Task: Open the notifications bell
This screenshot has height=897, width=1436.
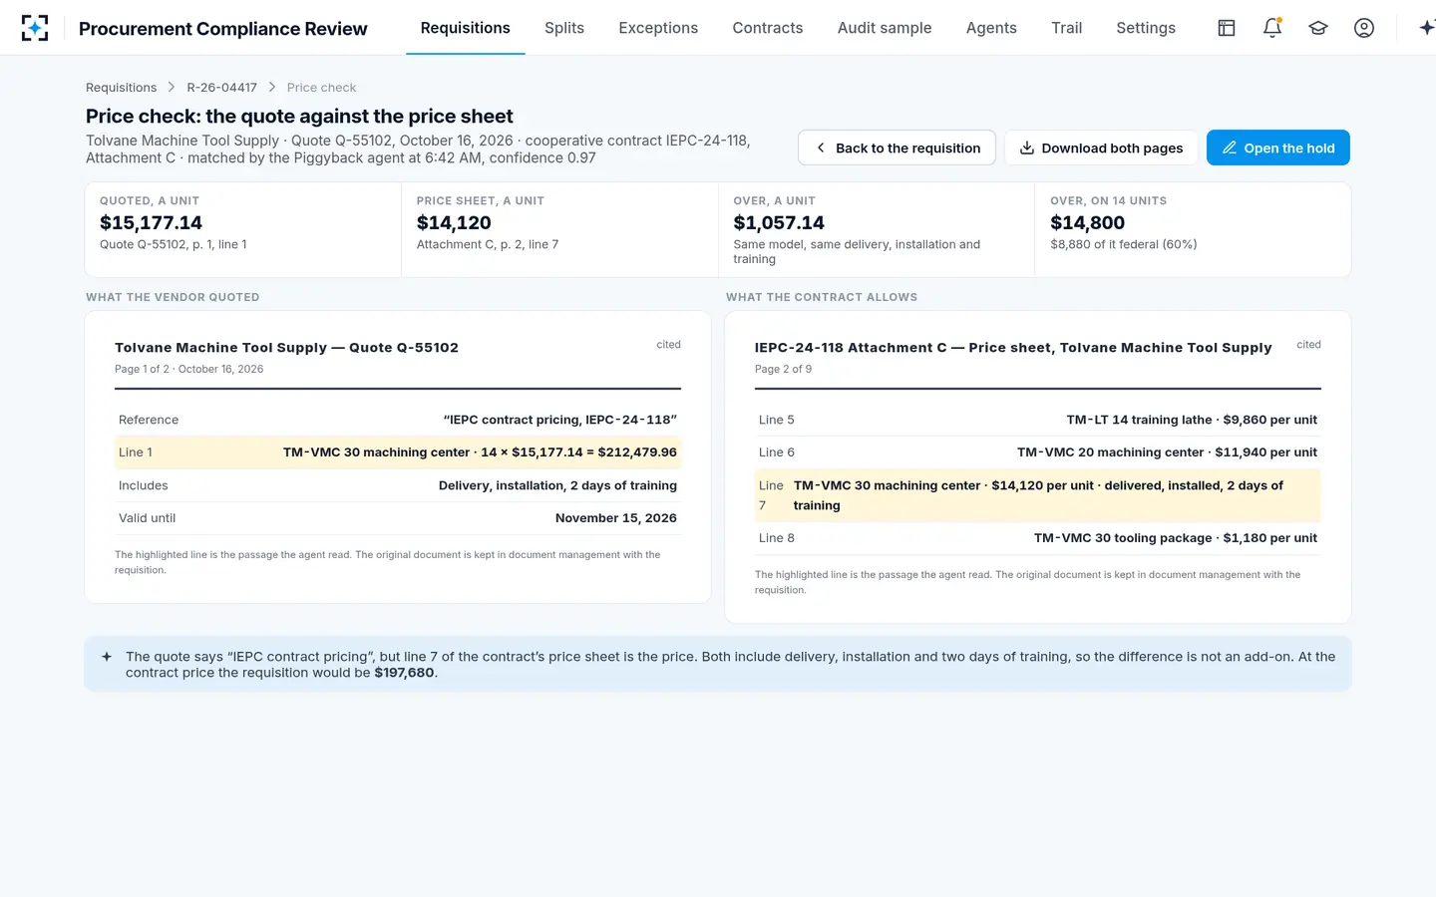Action: 1272,28
